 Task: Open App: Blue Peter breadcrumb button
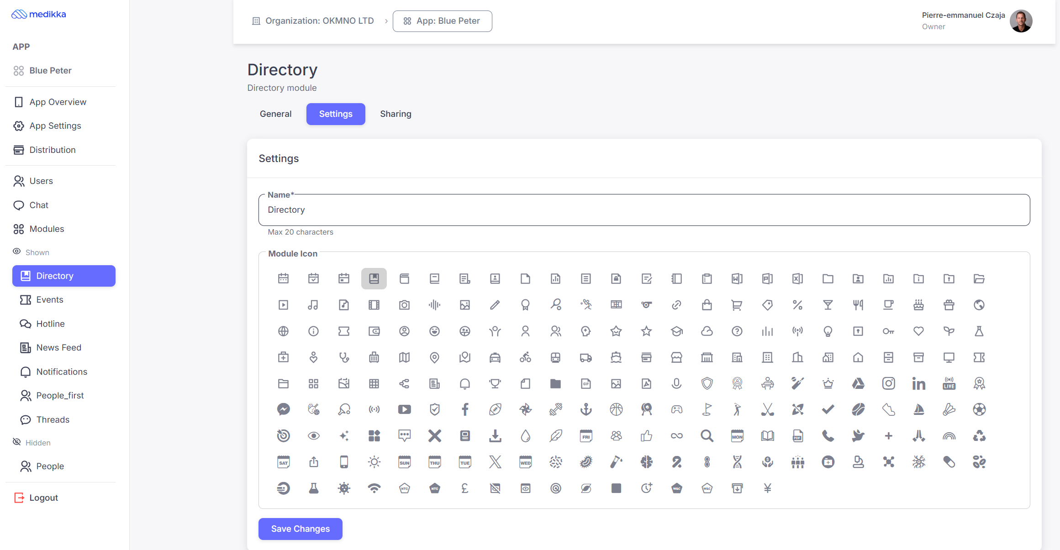pos(442,21)
